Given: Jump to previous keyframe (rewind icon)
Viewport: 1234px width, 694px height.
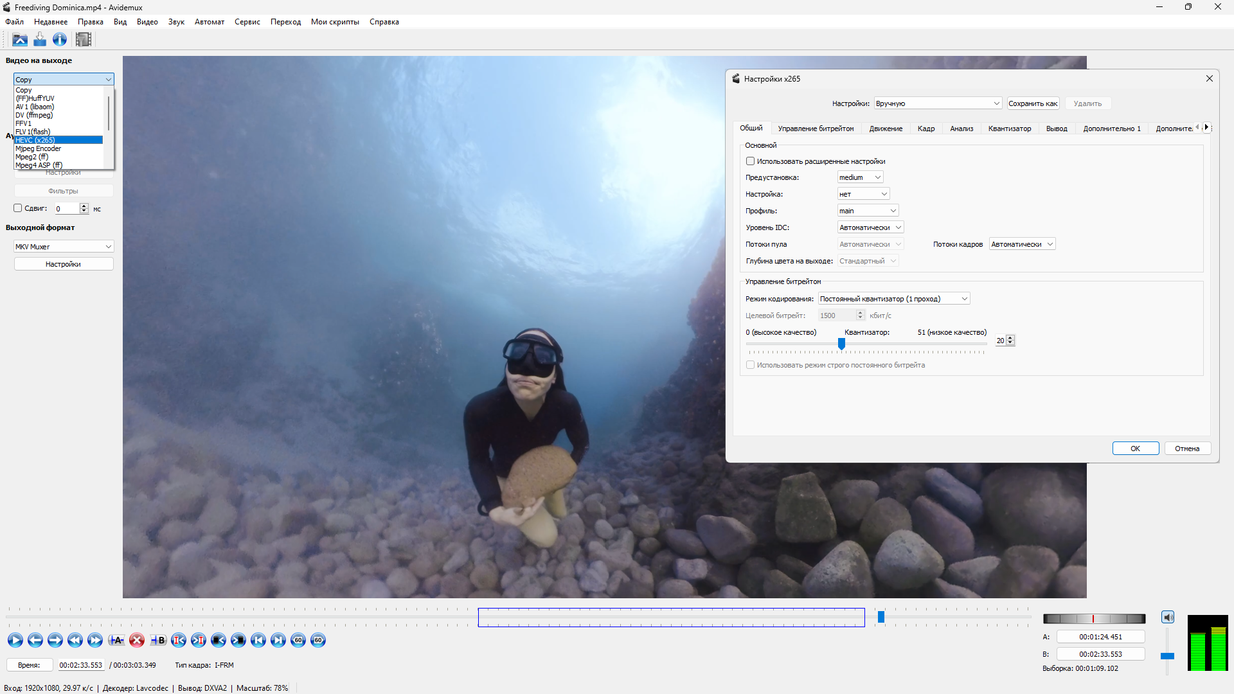Looking at the screenshot, I should click(x=75, y=640).
